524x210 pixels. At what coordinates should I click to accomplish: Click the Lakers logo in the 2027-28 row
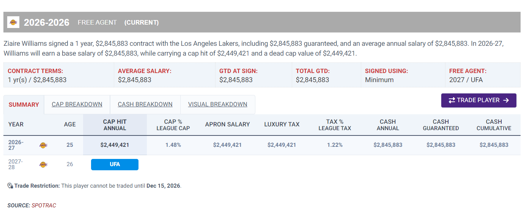[x=43, y=165]
